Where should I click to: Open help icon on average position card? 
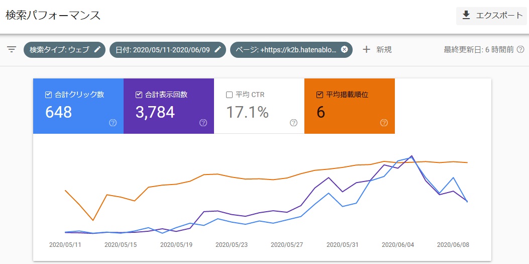coord(384,123)
